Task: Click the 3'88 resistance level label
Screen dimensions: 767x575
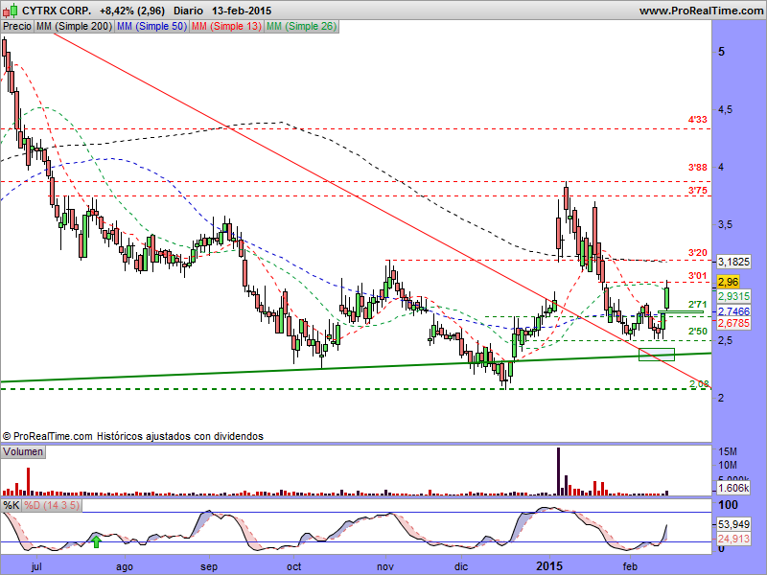Action: click(698, 168)
